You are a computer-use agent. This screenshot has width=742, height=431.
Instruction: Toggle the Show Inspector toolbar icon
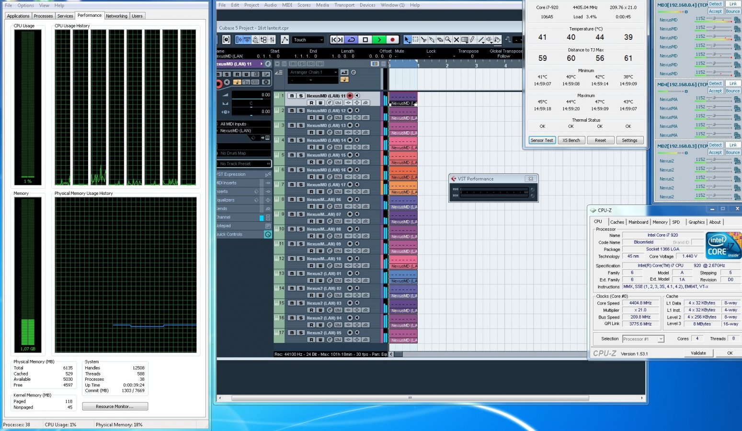[x=239, y=40]
